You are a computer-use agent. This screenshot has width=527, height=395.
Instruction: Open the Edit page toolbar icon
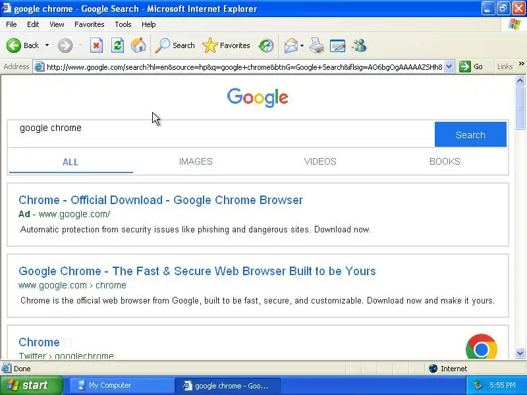pyautogui.click(x=337, y=45)
